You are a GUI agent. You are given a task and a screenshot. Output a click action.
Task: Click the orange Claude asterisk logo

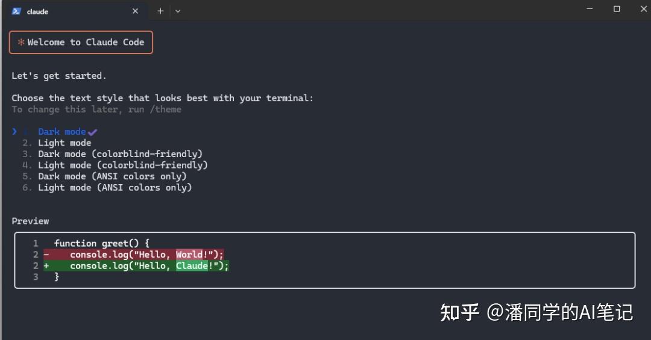tap(21, 42)
